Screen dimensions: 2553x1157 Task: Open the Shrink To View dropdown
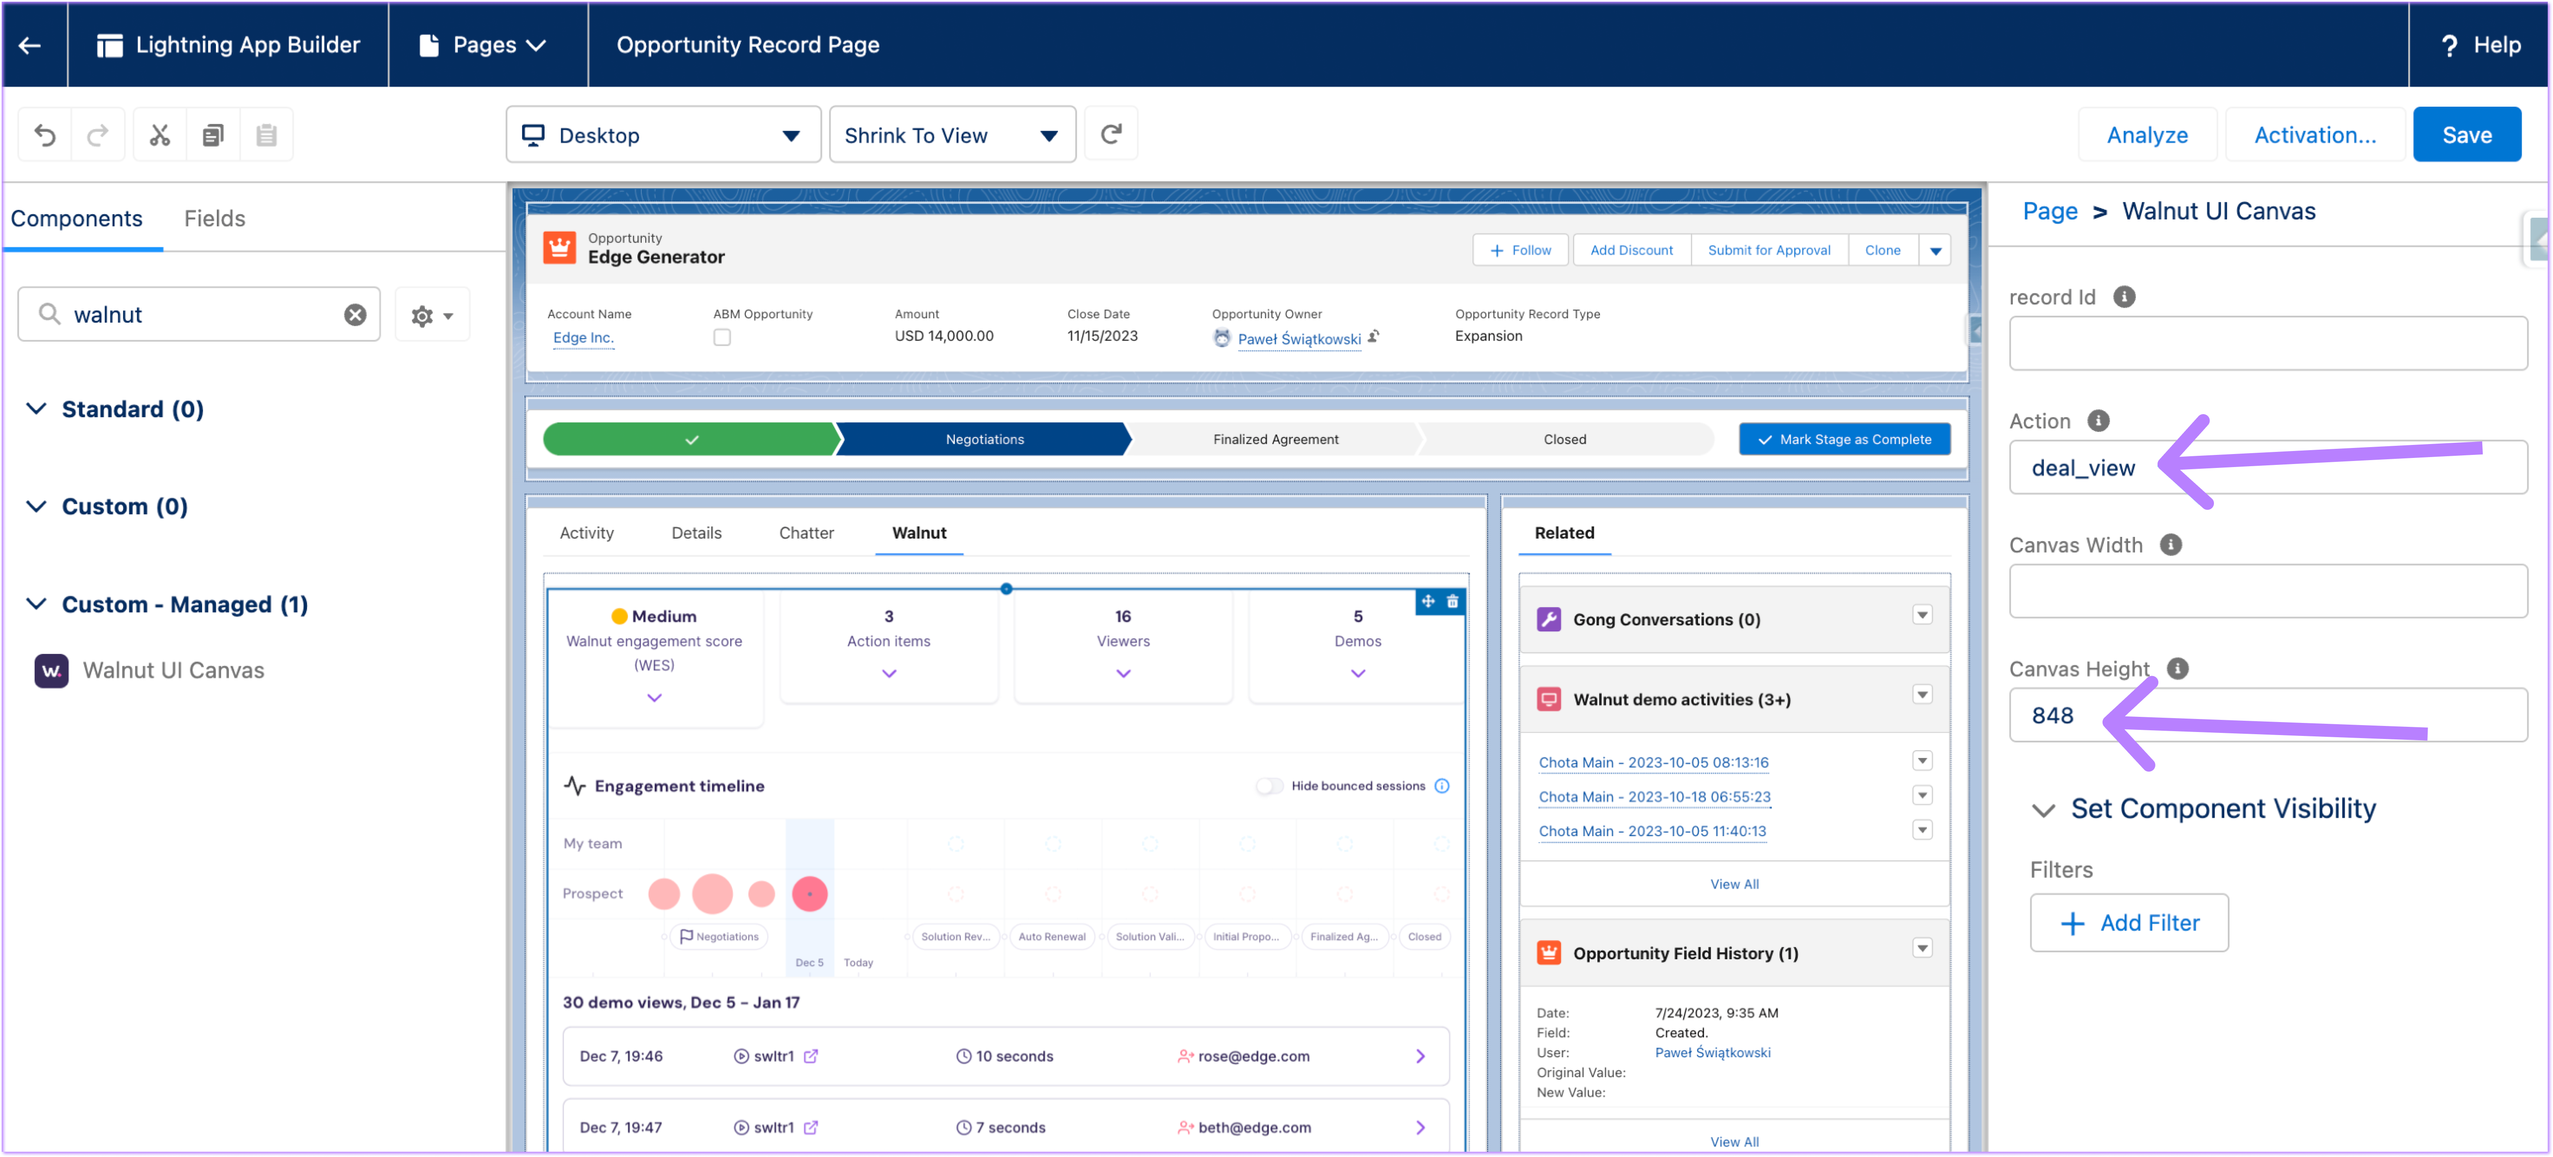(x=953, y=135)
